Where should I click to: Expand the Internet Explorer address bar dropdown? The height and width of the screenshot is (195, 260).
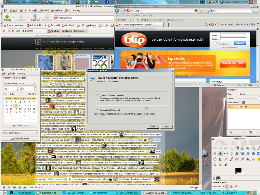(195, 11)
